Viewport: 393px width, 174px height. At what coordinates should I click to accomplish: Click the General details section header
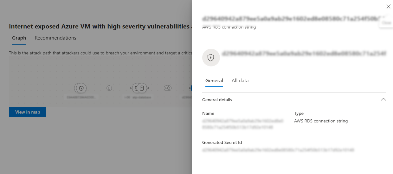[217, 100]
